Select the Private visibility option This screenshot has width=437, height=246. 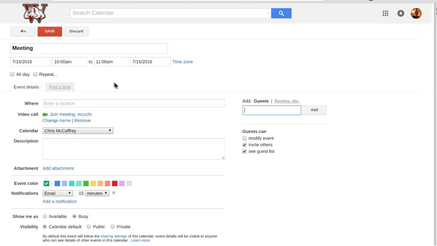[x=113, y=227]
